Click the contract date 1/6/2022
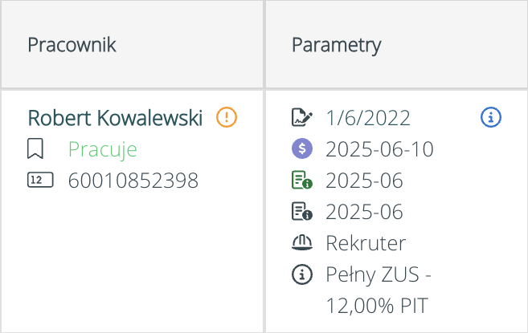 pos(368,118)
